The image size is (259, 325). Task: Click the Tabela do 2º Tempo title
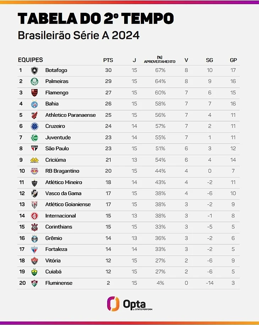pos(96,18)
